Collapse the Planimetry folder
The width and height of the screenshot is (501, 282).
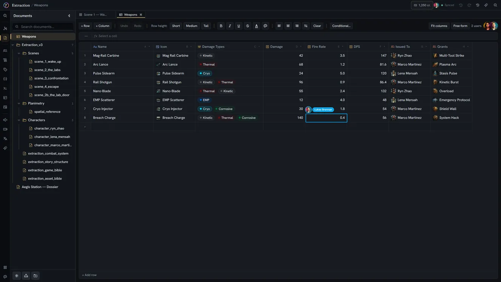[19, 104]
